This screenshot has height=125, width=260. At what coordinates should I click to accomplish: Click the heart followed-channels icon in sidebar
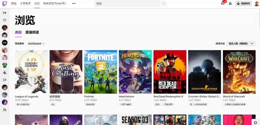5,20
